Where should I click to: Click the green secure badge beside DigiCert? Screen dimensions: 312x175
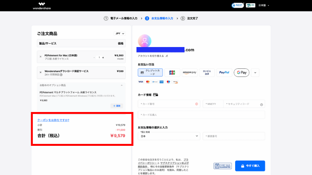[x=250, y=5]
